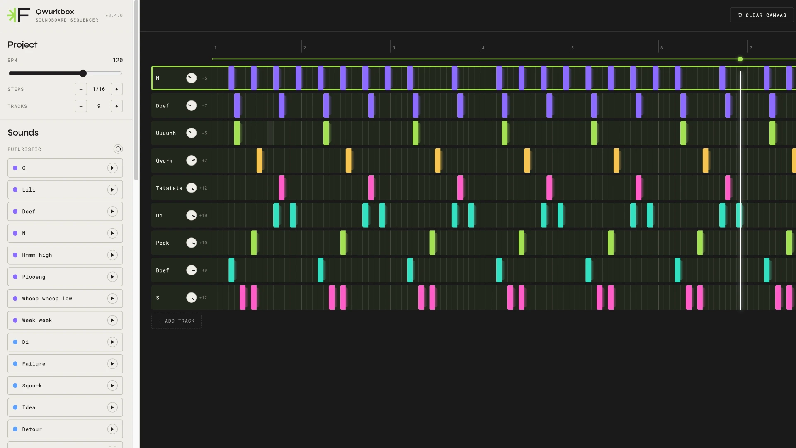Adjust the N track pitch knob
This screenshot has height=448, width=796.
[191, 78]
